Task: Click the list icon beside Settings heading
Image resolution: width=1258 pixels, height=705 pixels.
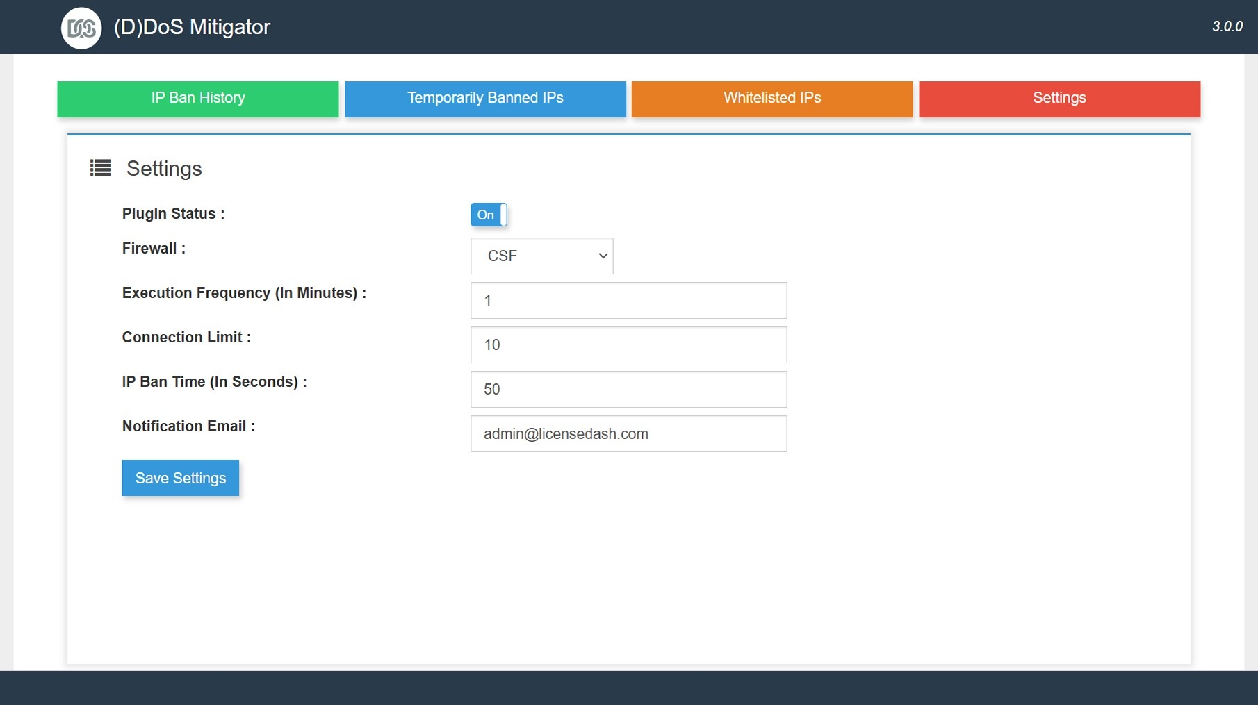Action: pyautogui.click(x=100, y=168)
